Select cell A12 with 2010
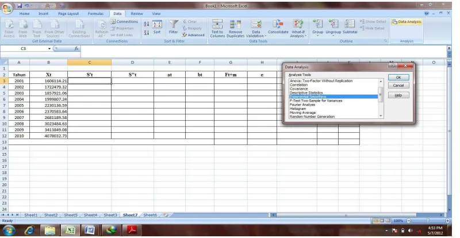This screenshot has height=238, width=460. pos(19,136)
